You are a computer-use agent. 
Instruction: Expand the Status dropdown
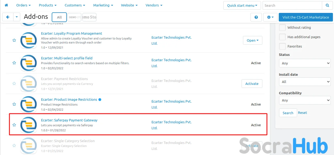[305, 63]
